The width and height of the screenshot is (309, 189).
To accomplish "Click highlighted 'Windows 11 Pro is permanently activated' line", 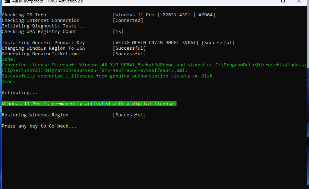I will click(89, 104).
